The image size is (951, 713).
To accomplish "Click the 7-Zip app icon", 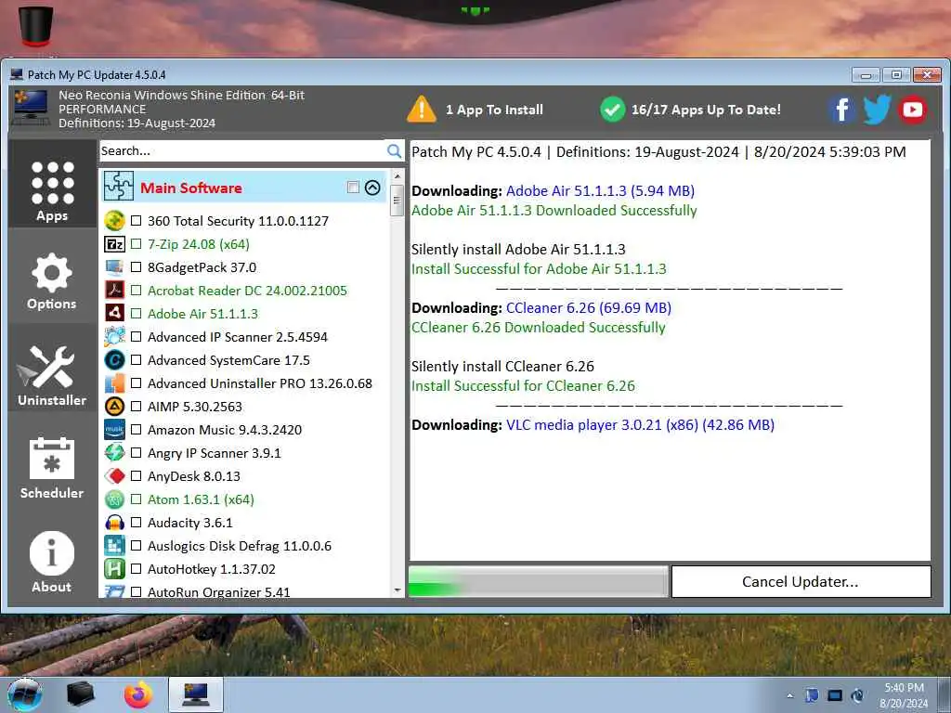I will (114, 244).
